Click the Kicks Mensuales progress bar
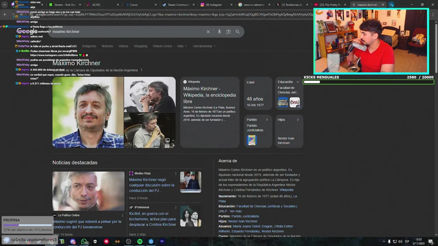Viewport: 438px width, 246px height. pyautogui.click(x=369, y=82)
